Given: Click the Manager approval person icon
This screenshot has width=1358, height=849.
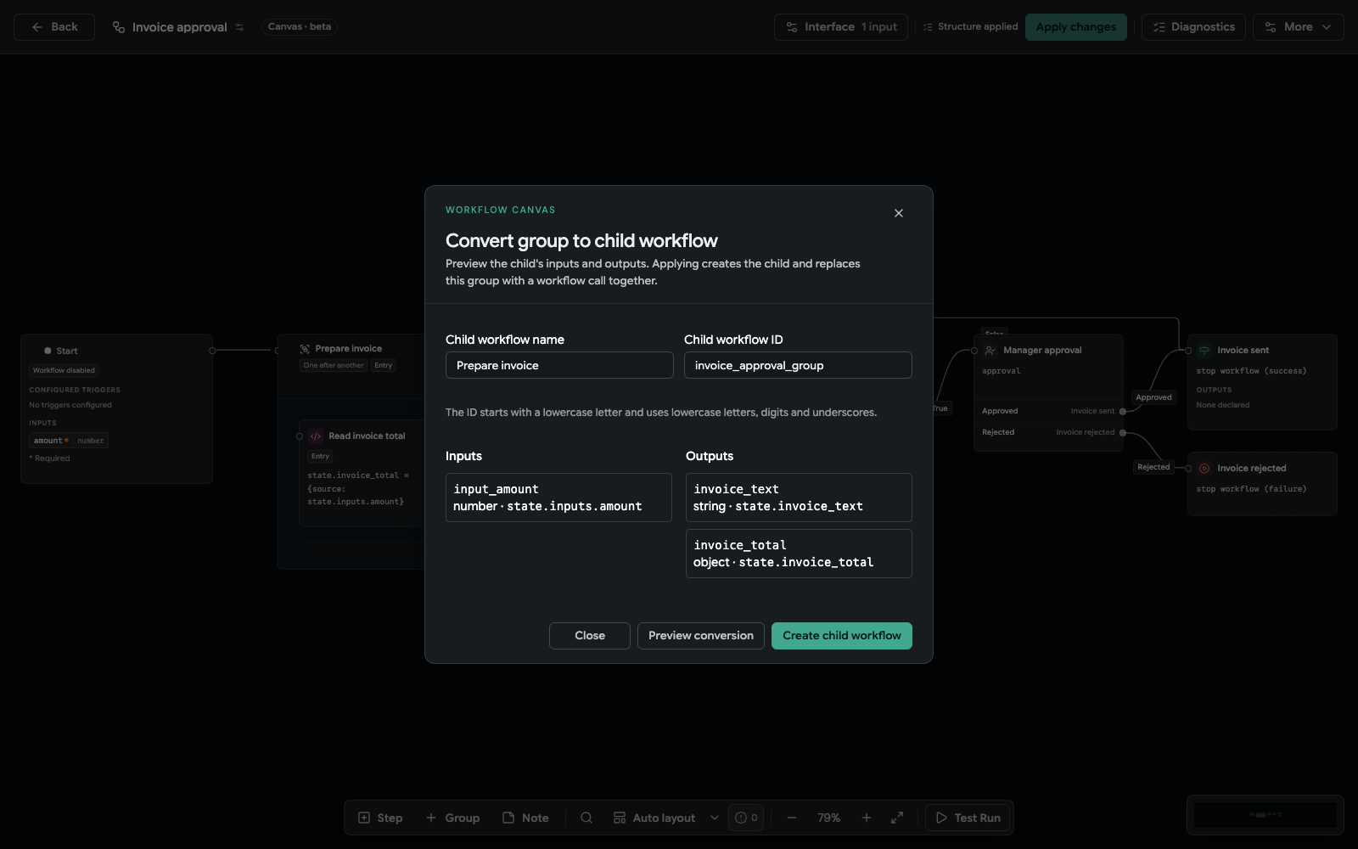Looking at the screenshot, I should (990, 351).
